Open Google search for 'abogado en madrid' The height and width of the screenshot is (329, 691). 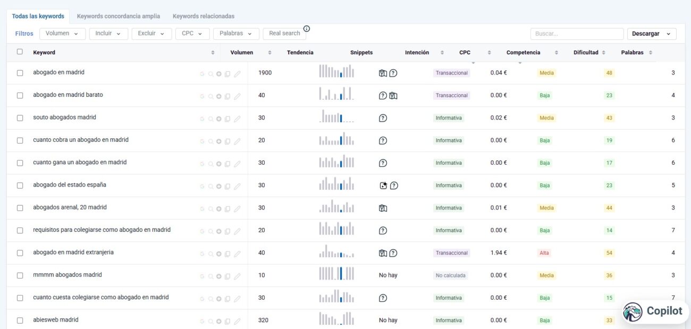click(202, 74)
